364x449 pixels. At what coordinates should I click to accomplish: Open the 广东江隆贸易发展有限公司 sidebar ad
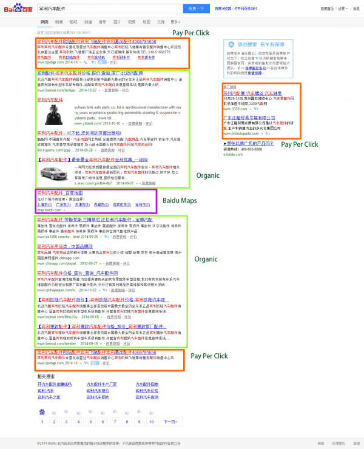[249, 118]
